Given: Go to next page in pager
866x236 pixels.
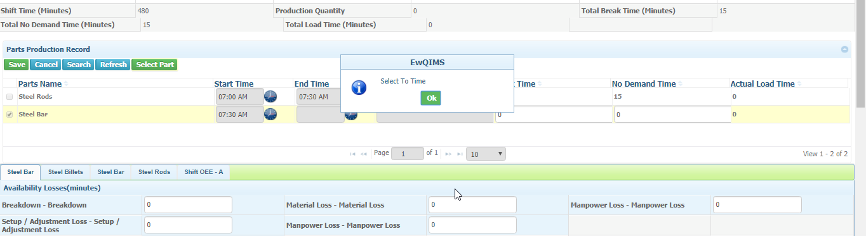Looking at the screenshot, I should [448, 154].
